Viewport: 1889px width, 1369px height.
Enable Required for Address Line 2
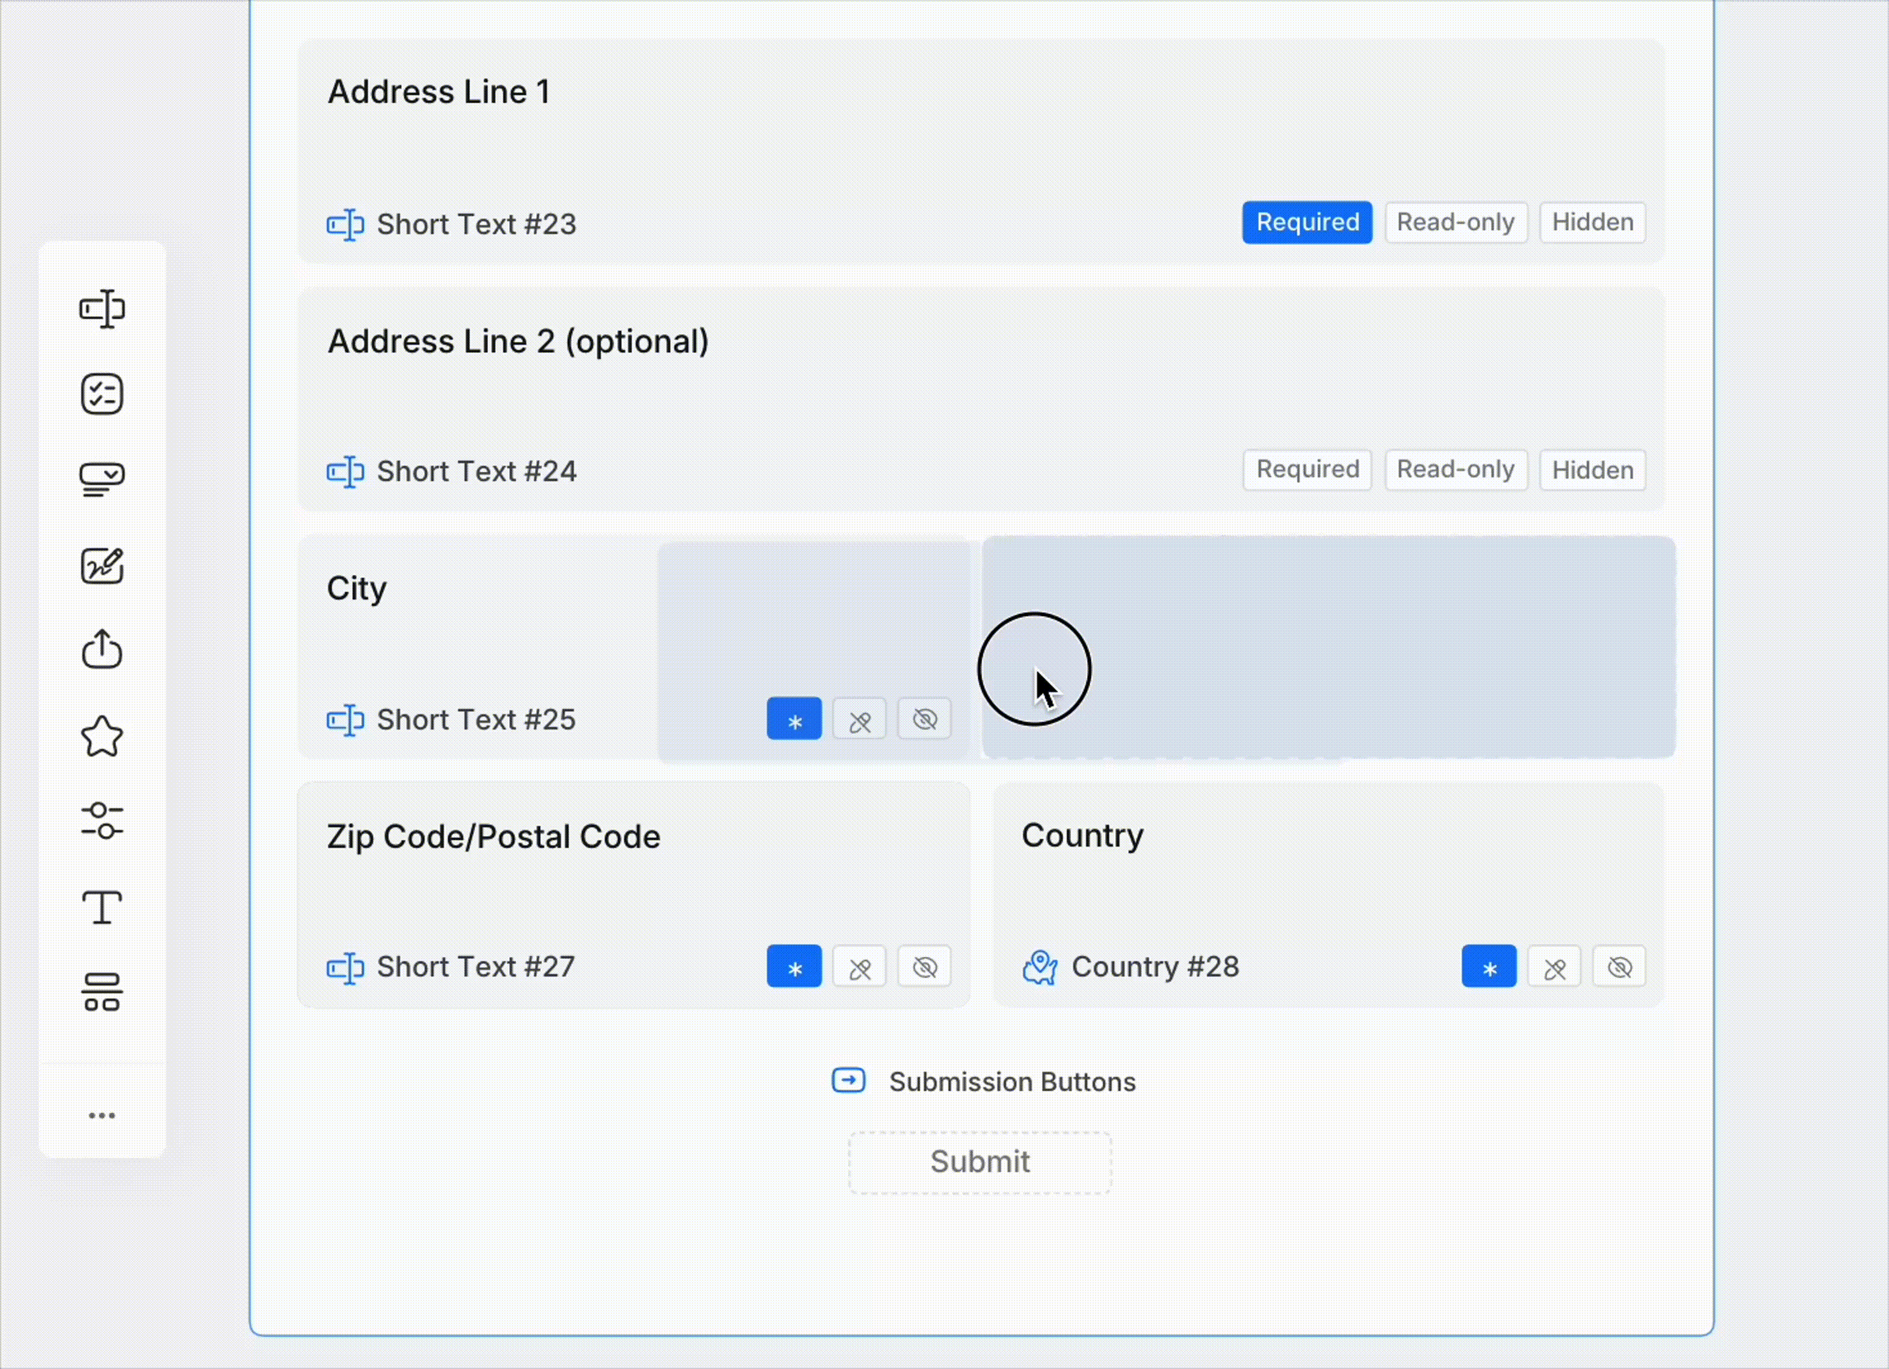pyautogui.click(x=1307, y=470)
